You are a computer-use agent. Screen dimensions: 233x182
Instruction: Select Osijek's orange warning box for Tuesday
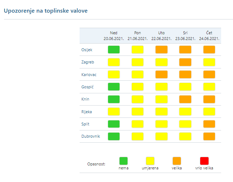coord(161,50)
